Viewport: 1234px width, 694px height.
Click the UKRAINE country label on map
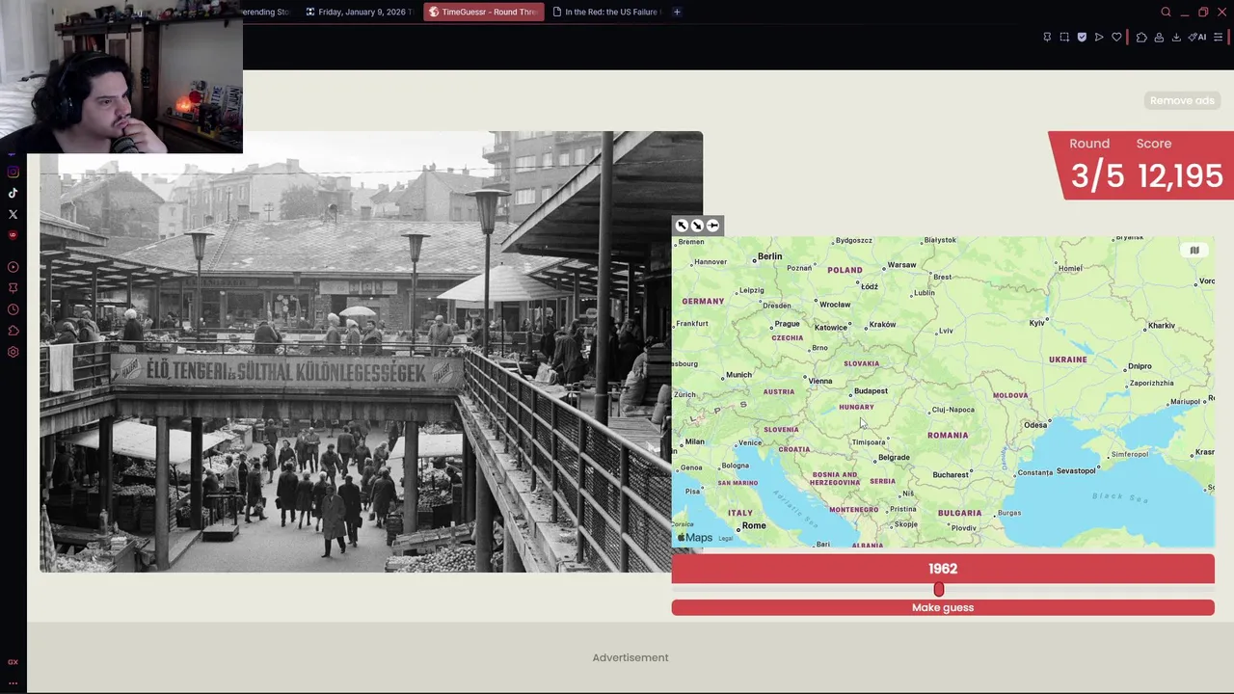(1067, 360)
